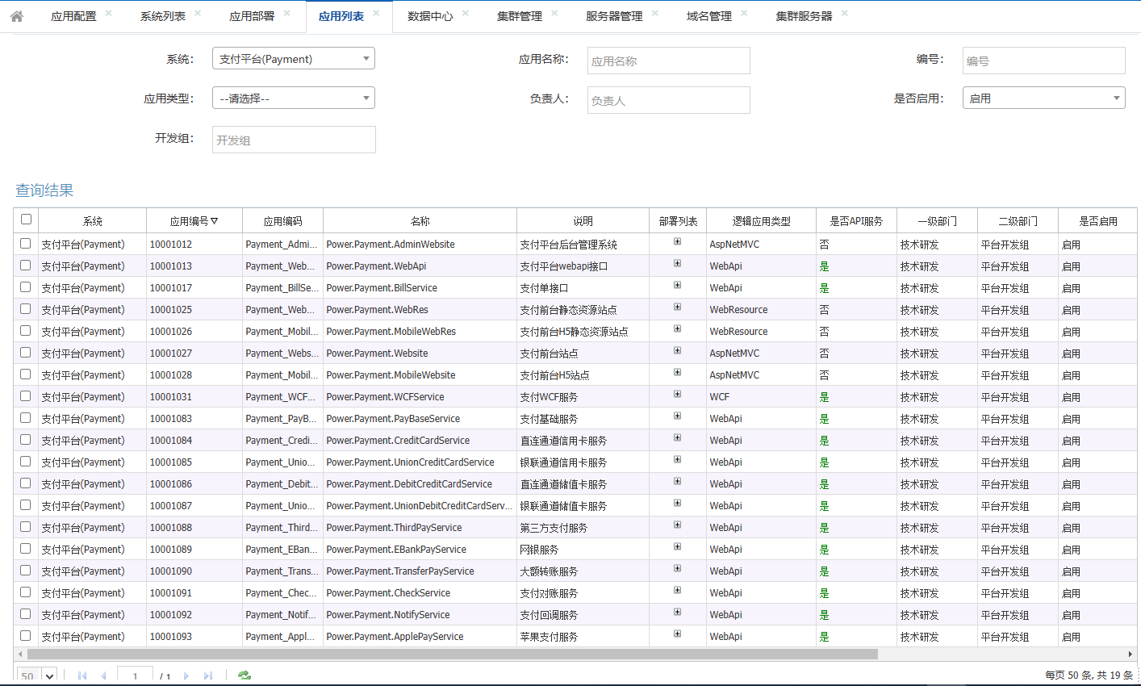This screenshot has height=686, width=1141.
Task: Click the scrollbar right arrow
Action: [1131, 654]
